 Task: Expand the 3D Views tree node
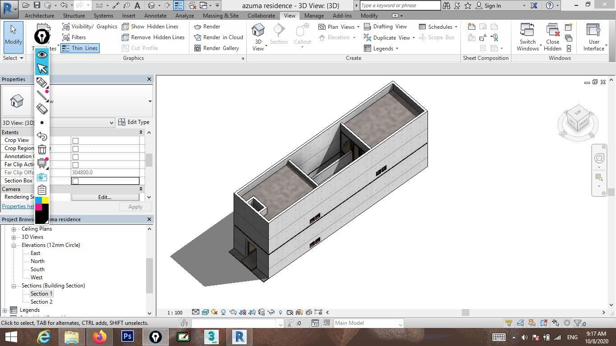coord(14,237)
